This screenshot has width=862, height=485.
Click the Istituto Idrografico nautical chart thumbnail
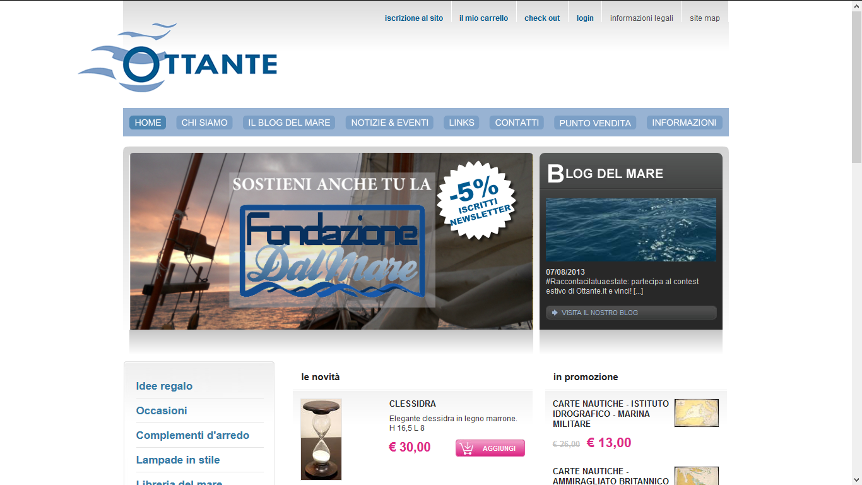pos(697,413)
